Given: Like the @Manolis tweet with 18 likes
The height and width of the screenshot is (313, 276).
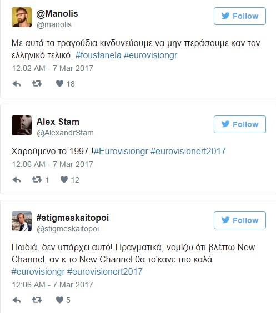Looking at the screenshot, I should click(x=59, y=83).
